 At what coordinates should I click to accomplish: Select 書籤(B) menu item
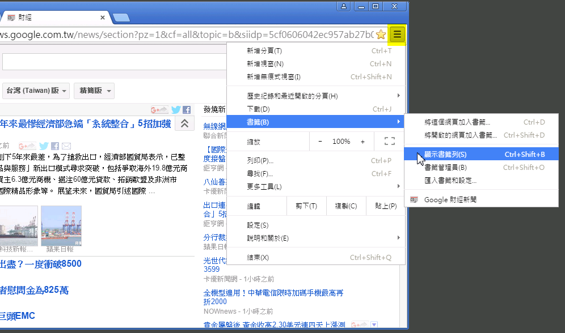click(x=316, y=122)
